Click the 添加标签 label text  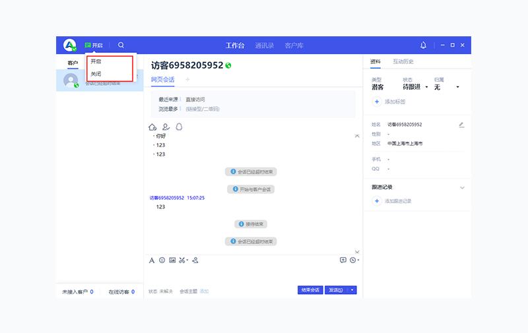click(395, 102)
